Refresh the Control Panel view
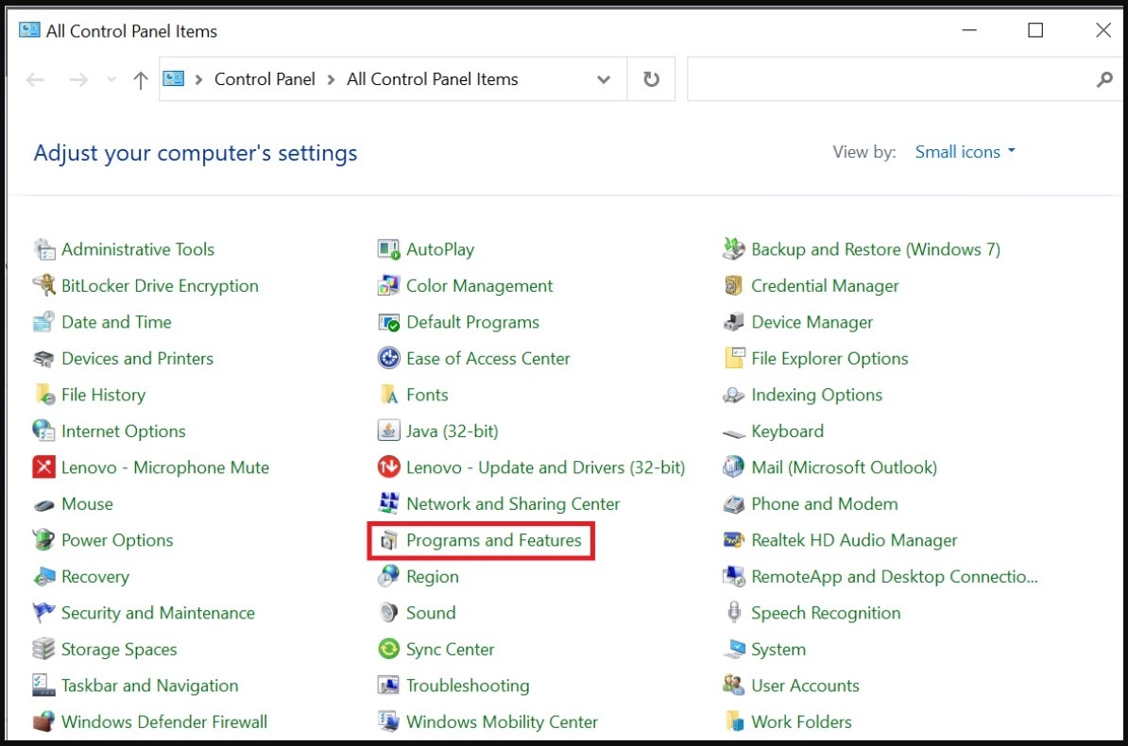 (651, 79)
